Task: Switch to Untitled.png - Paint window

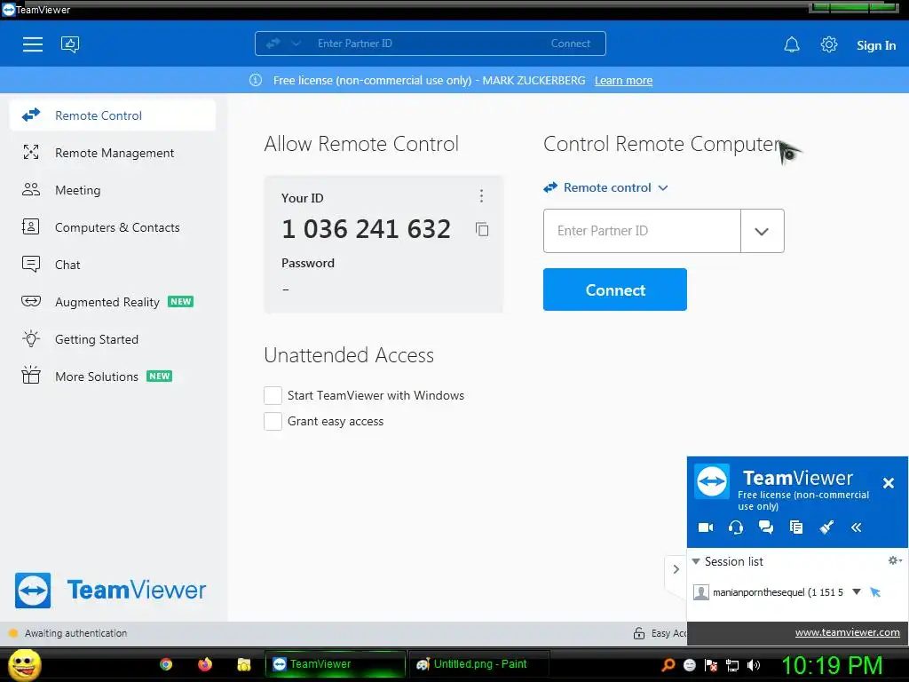Action: tap(478, 664)
